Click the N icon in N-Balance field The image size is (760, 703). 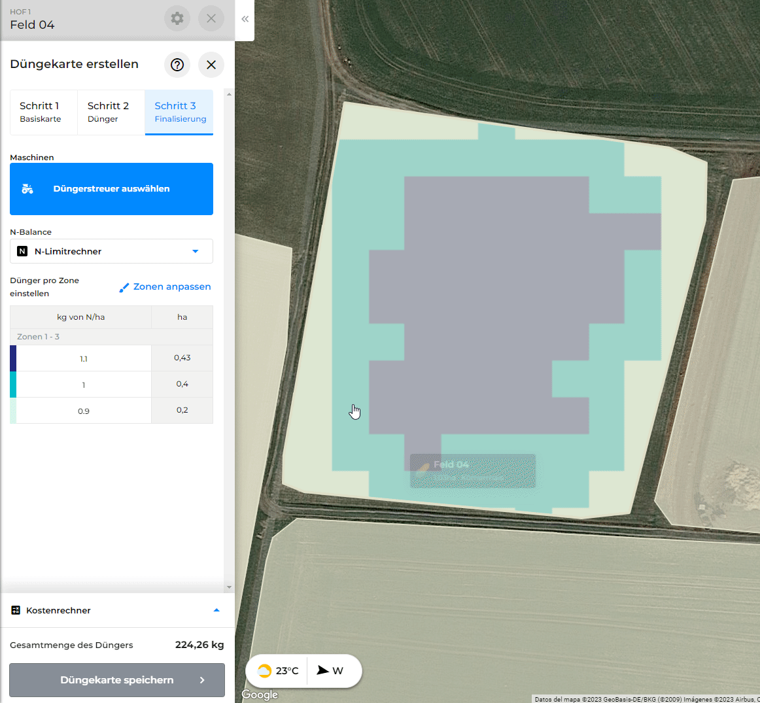click(22, 251)
